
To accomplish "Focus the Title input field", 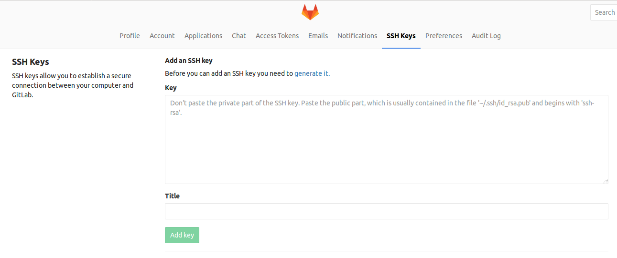I will [x=387, y=211].
